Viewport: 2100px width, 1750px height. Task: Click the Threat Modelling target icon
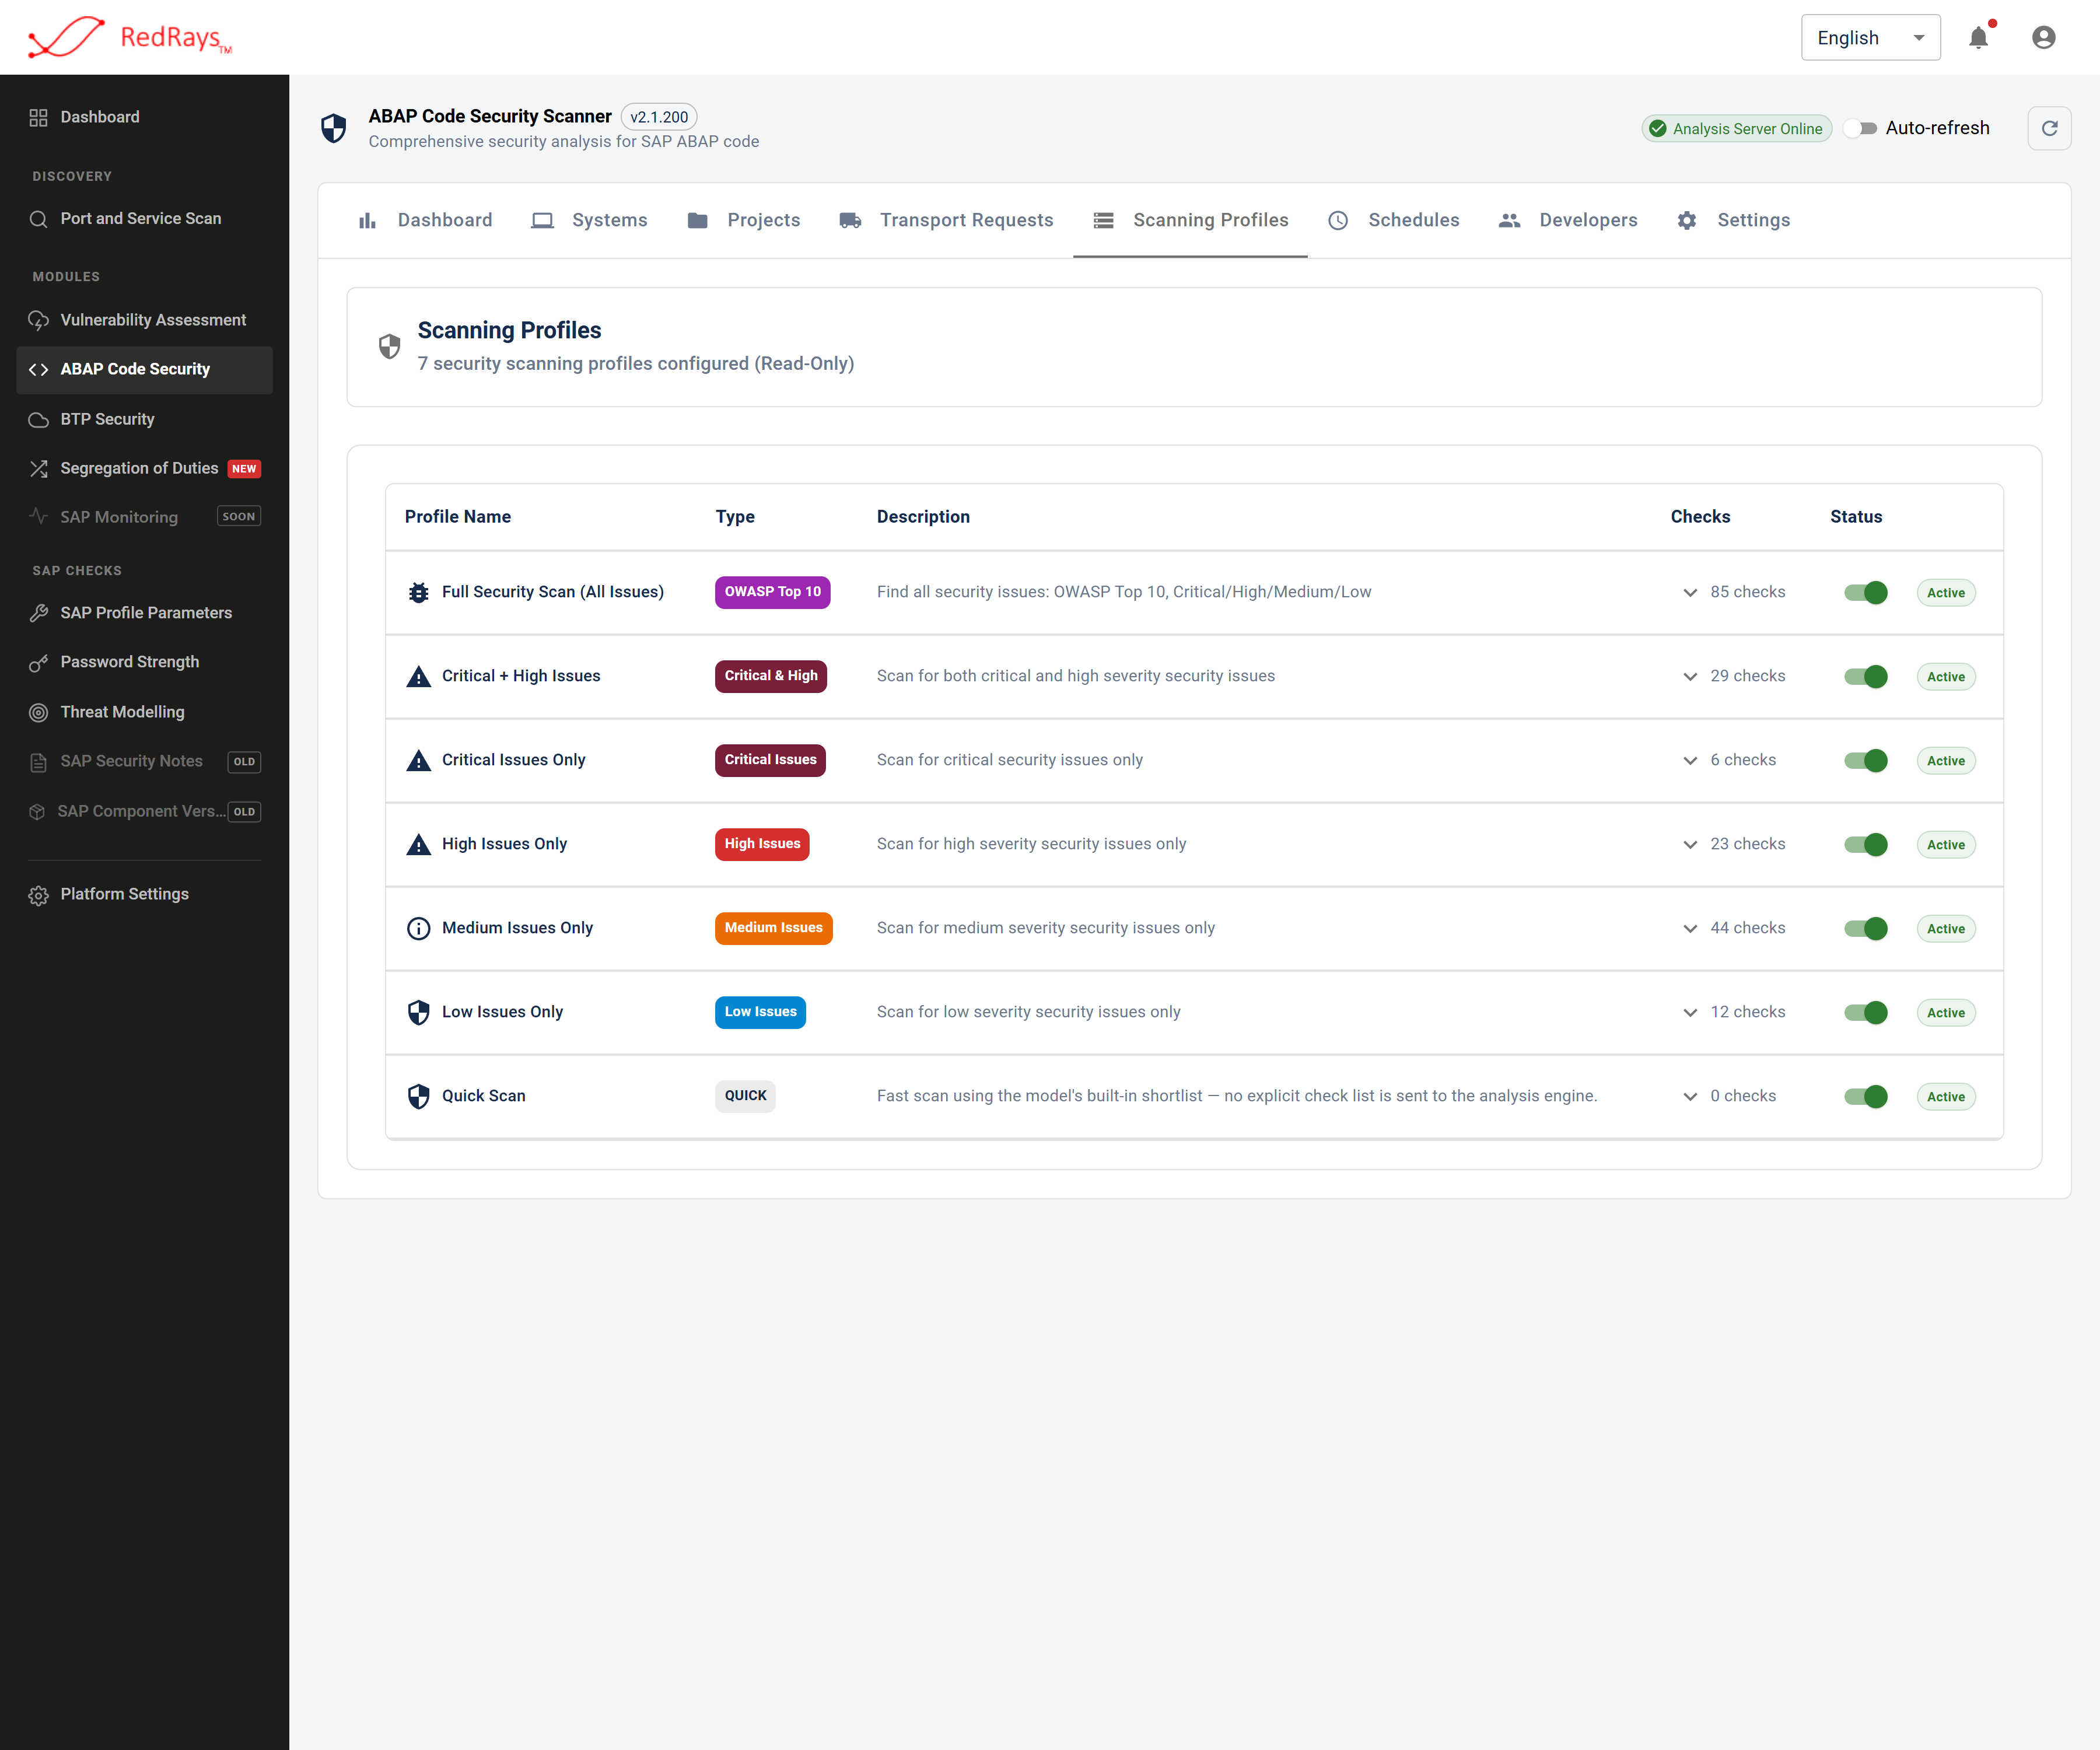click(38, 712)
